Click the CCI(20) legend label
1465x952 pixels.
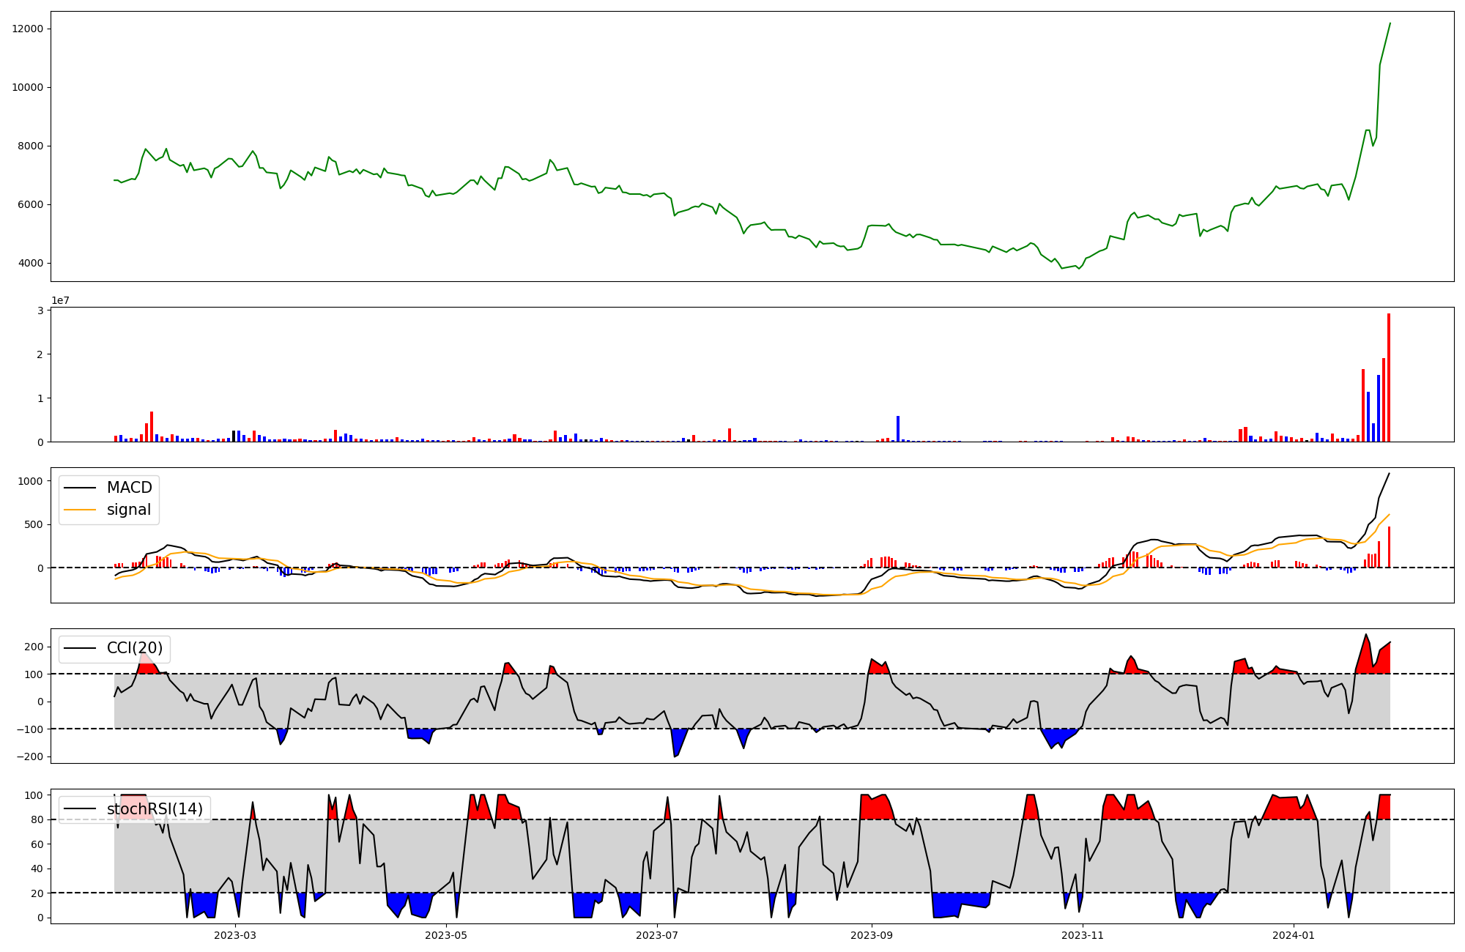(x=135, y=648)
